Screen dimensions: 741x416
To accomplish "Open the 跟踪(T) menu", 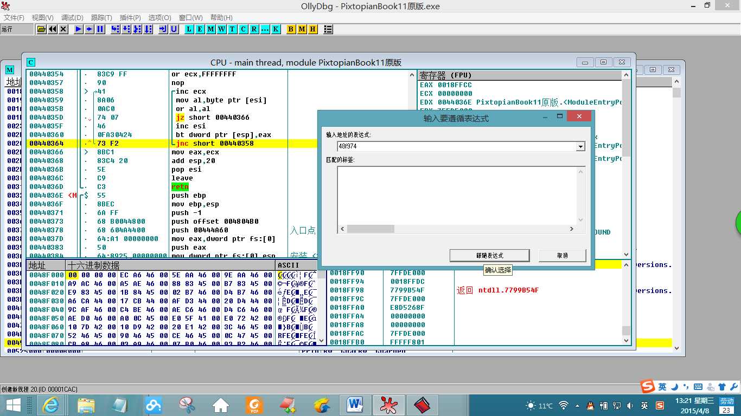I will [101, 18].
